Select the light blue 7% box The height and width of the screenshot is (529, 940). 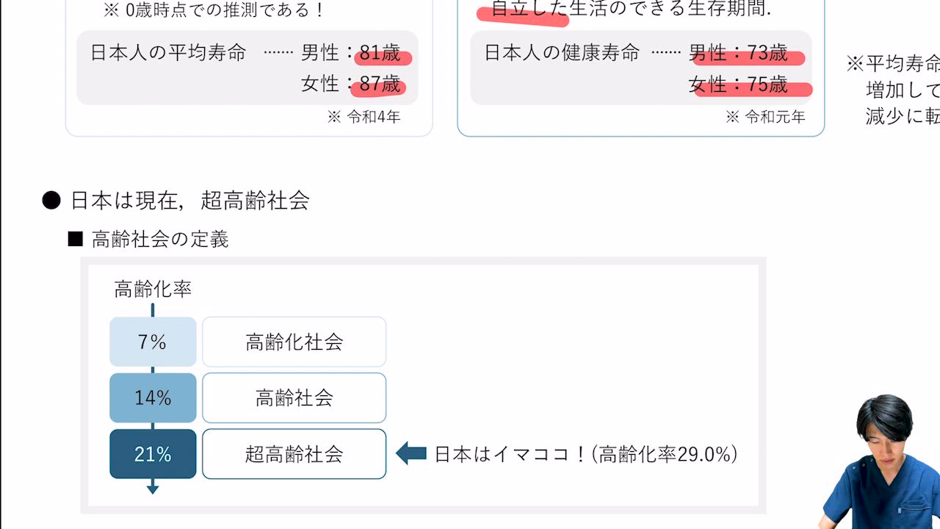click(x=153, y=342)
